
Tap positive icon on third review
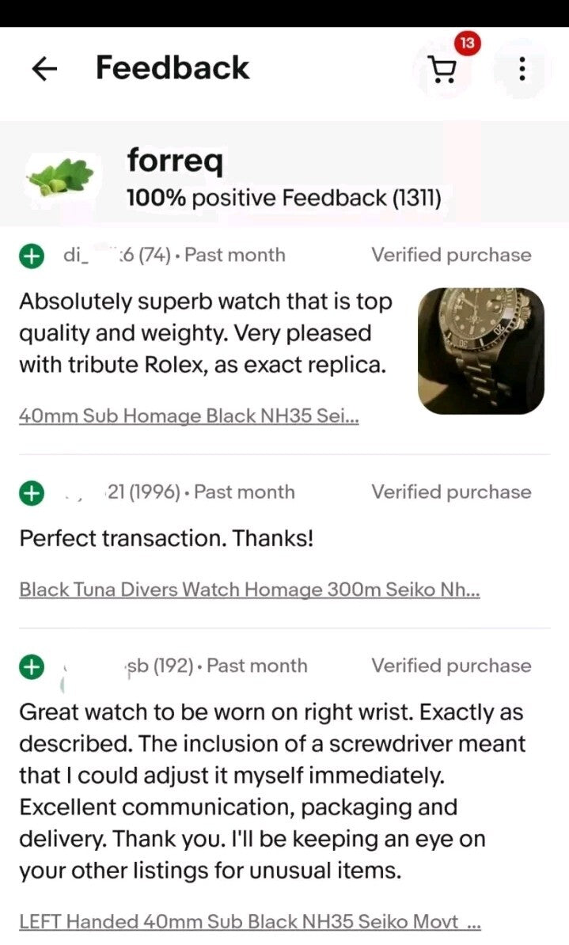click(x=31, y=666)
